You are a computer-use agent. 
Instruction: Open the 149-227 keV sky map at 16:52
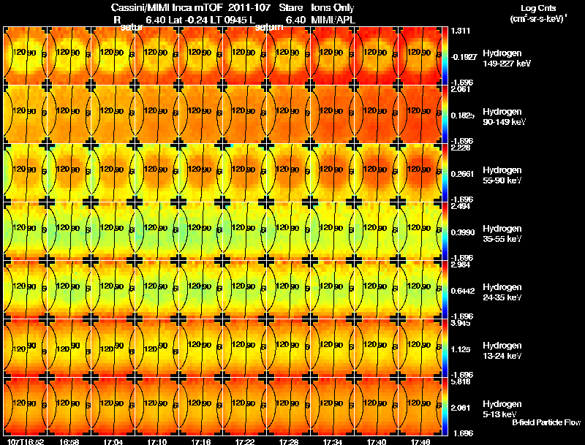tap(25, 56)
